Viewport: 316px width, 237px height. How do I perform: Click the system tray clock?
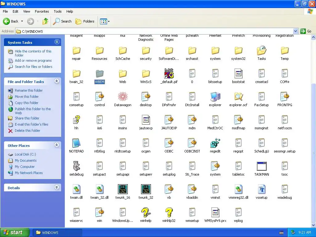click(x=305, y=232)
